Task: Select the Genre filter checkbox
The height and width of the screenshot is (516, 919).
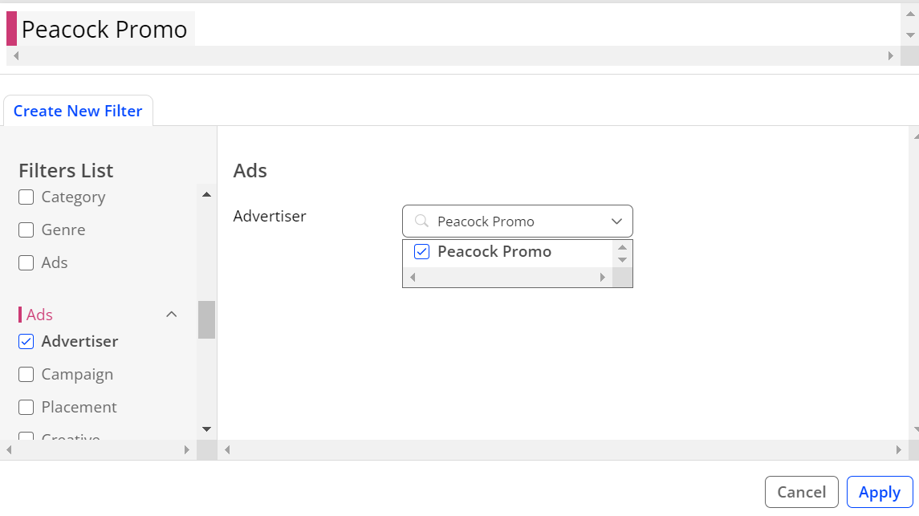Action: [x=26, y=230]
